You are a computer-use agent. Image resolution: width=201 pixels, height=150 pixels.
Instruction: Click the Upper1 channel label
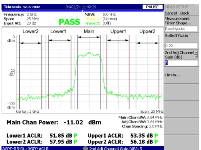[x=118, y=31]
